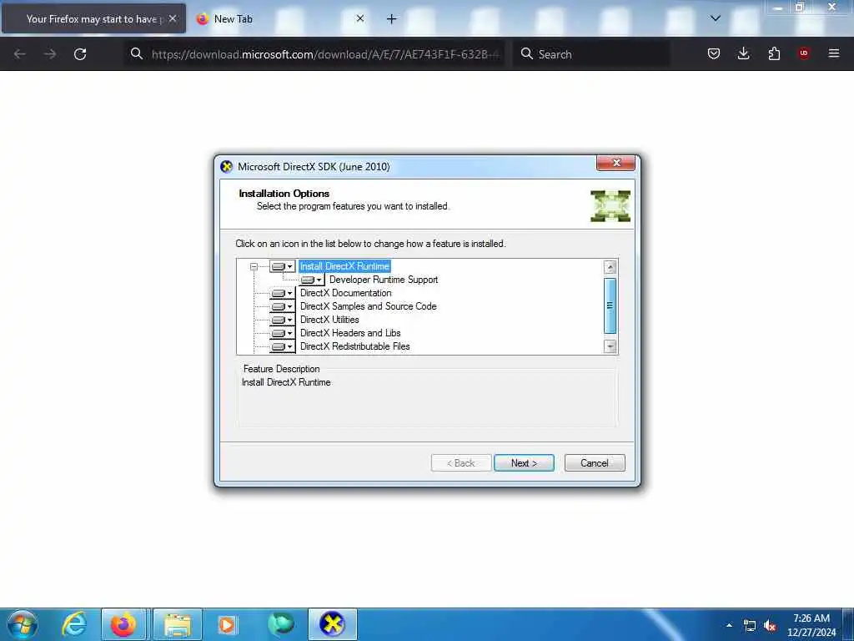
Task: Click the Firefox Search box
Action: (591, 54)
